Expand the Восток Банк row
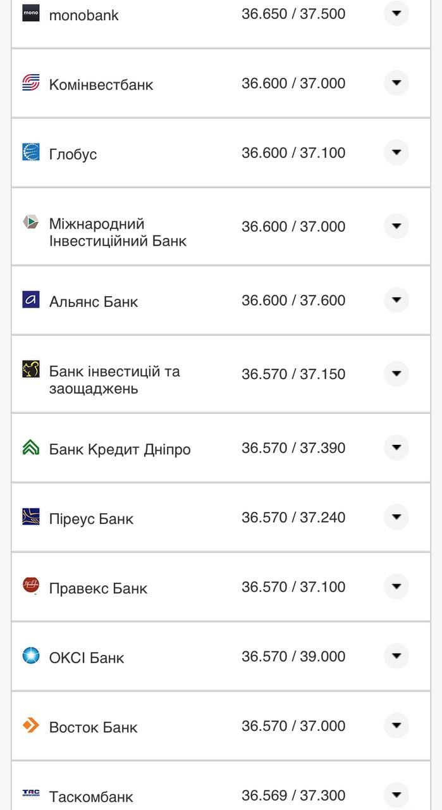 tap(396, 724)
